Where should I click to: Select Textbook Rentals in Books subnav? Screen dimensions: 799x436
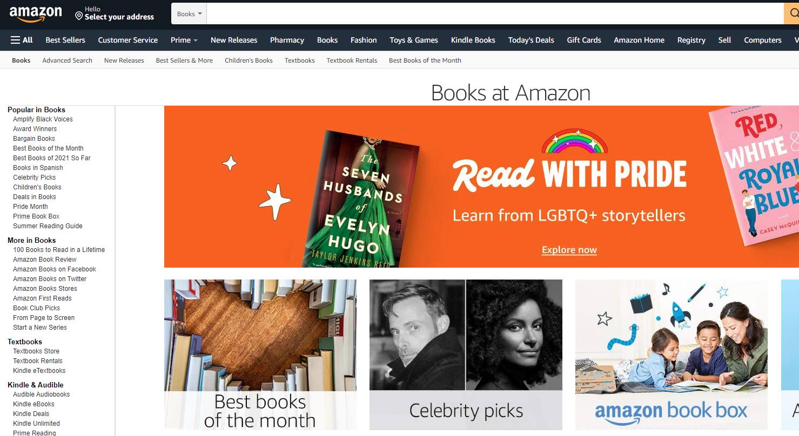tap(352, 60)
